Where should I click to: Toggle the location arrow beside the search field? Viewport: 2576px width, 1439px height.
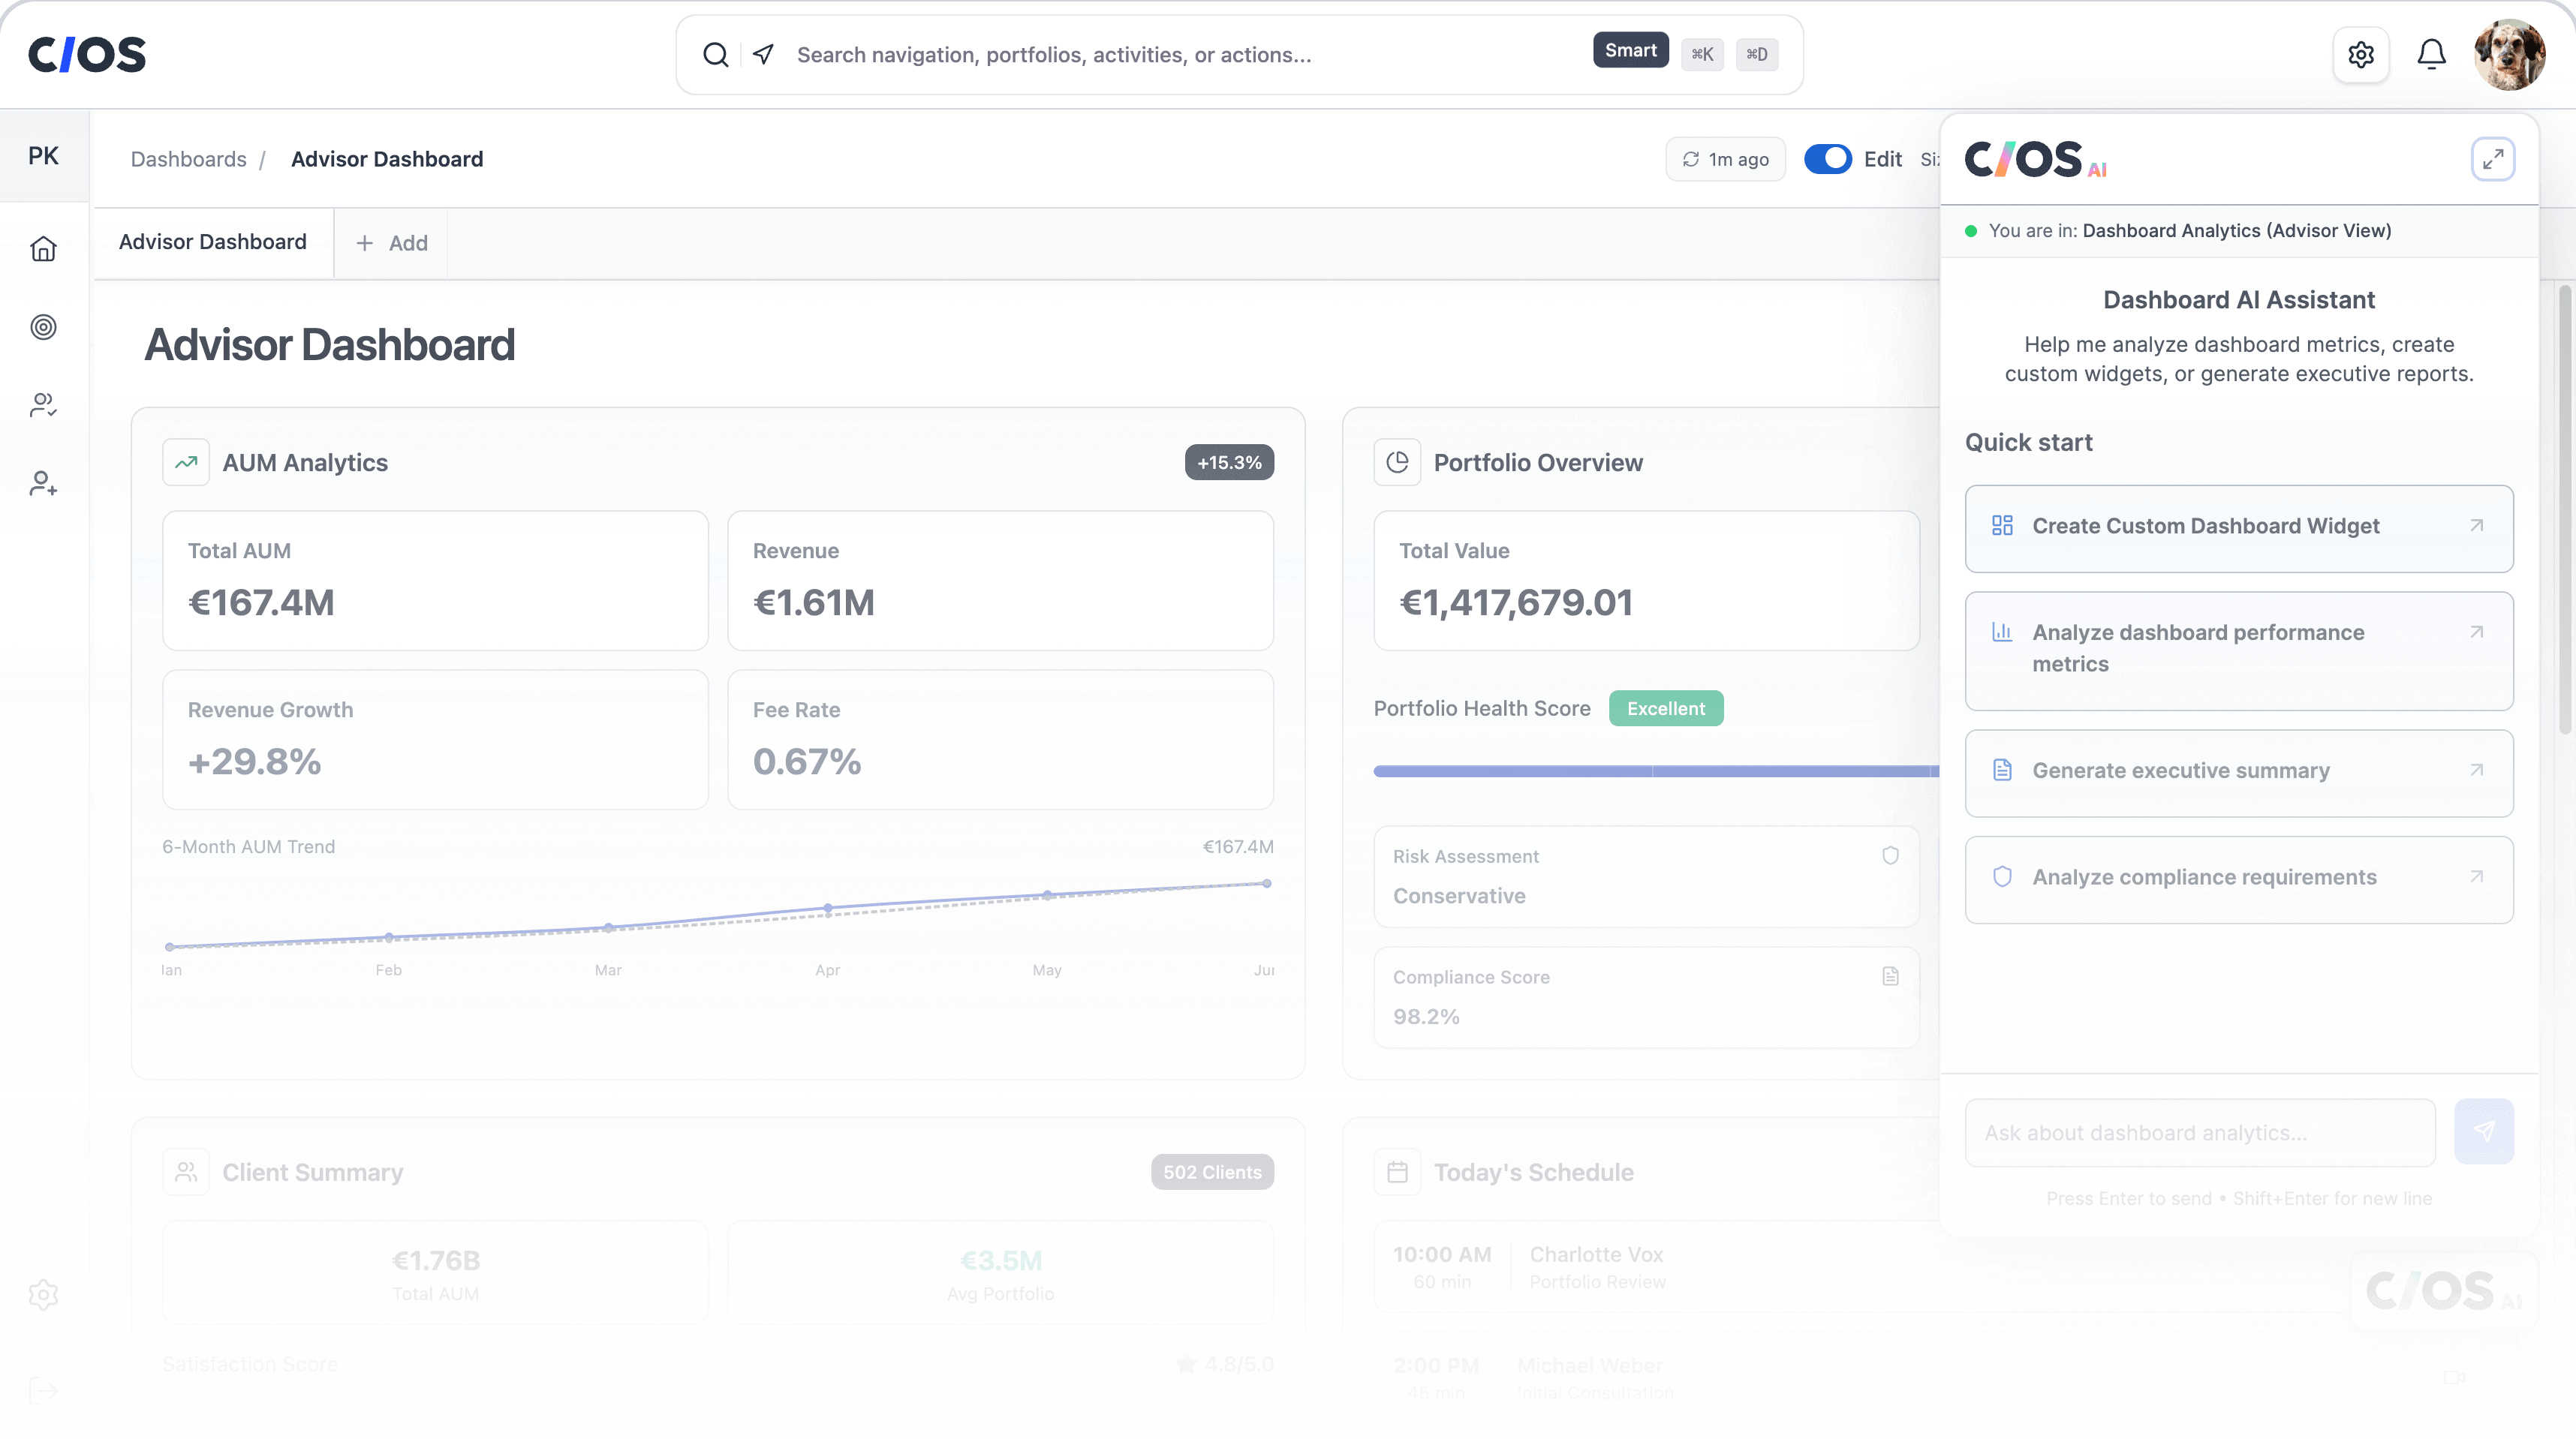tap(762, 55)
